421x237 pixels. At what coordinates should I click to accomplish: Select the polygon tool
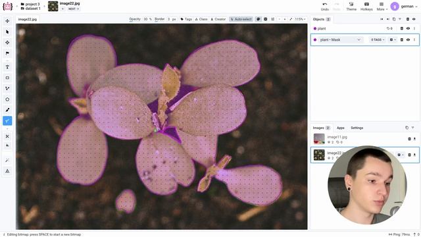click(7, 99)
